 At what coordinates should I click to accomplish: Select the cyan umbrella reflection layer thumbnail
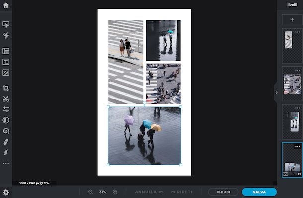292,122
